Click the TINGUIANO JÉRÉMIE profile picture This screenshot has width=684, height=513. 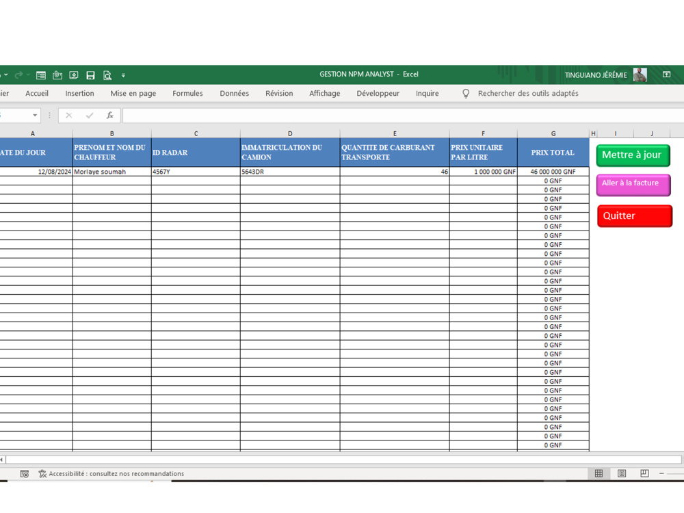click(640, 75)
